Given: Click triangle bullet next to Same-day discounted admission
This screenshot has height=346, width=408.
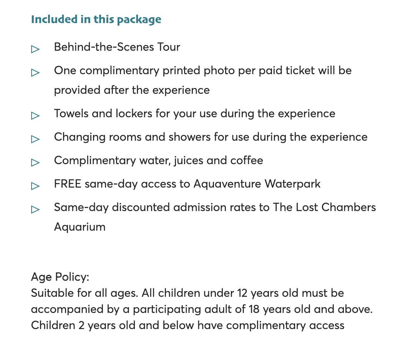Looking at the screenshot, I should pyautogui.click(x=35, y=209).
